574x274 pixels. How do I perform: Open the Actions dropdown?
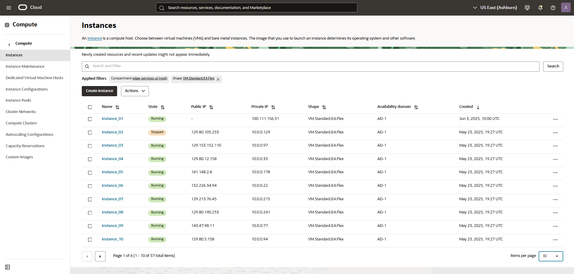[x=135, y=91]
